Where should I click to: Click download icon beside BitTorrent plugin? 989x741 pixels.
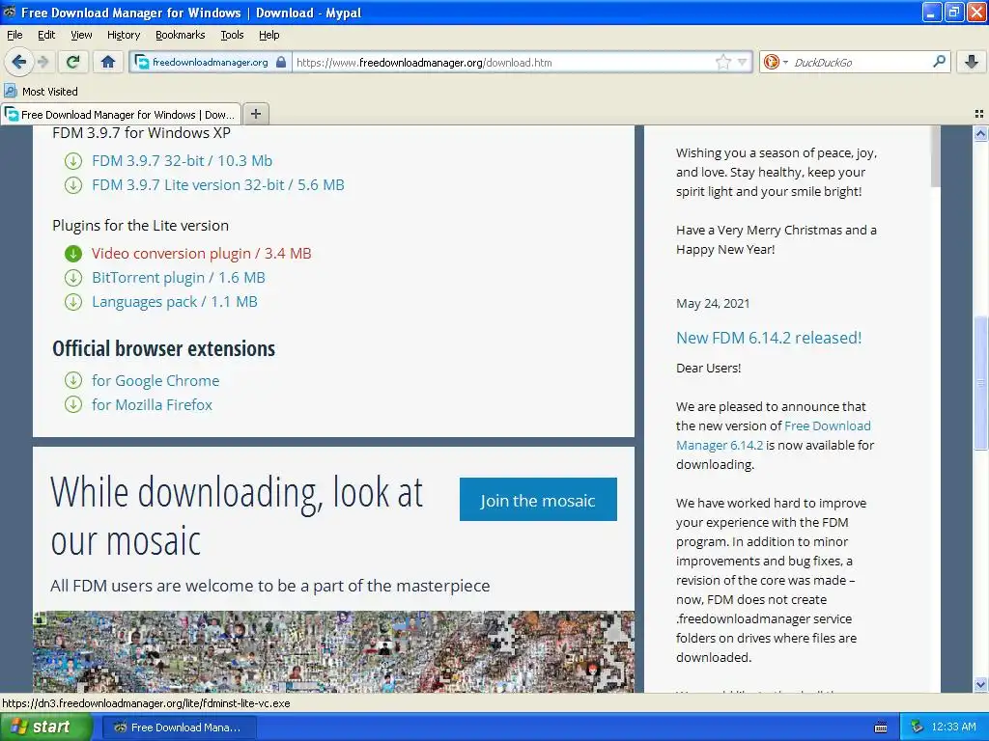[x=73, y=278]
